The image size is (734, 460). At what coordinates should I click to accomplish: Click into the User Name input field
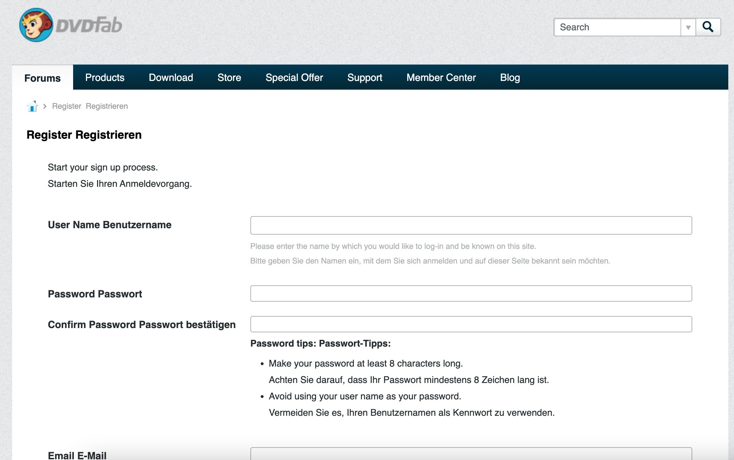point(471,225)
